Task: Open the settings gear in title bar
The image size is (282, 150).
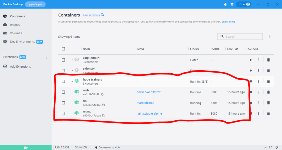Action: tap(232, 4)
